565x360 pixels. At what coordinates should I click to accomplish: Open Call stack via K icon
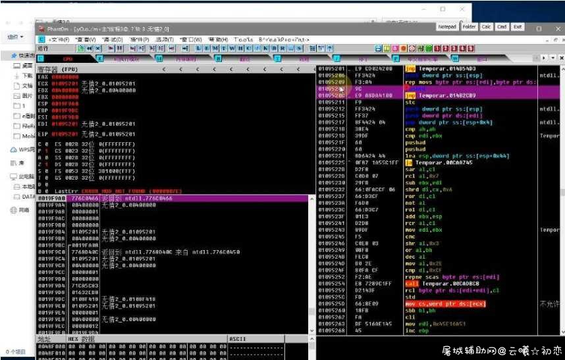pyautogui.click(x=265, y=48)
